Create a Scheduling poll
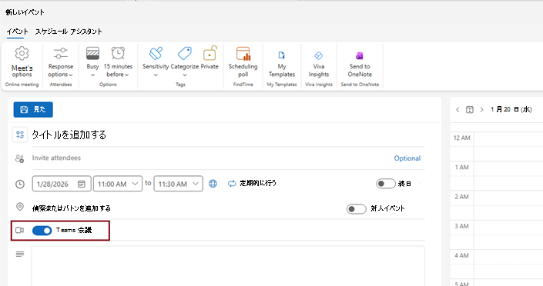 tap(243, 62)
